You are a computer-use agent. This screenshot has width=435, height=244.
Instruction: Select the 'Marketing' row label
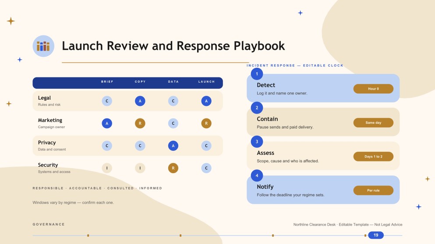click(50, 120)
